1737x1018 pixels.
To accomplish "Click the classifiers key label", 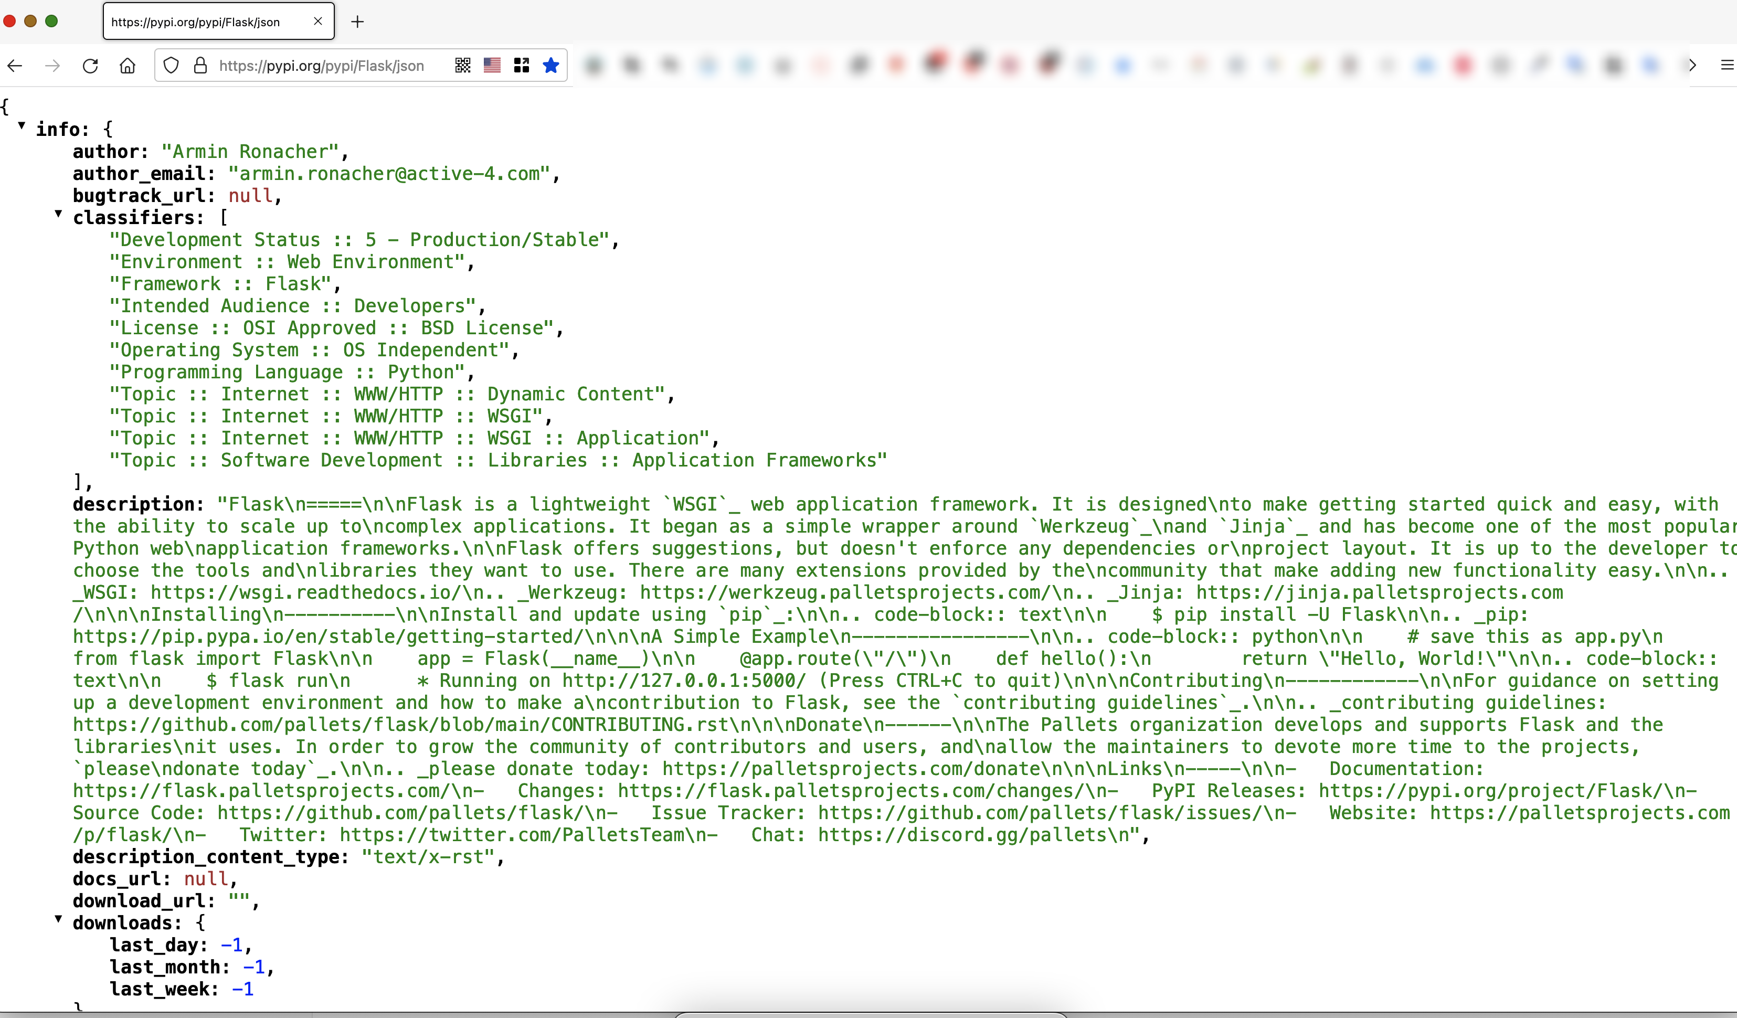I will pyautogui.click(x=139, y=218).
